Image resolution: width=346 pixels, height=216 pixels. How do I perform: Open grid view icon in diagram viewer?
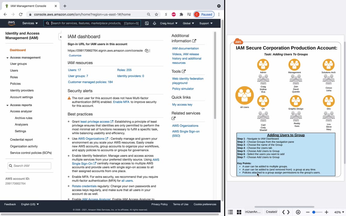[x=239, y=212]
